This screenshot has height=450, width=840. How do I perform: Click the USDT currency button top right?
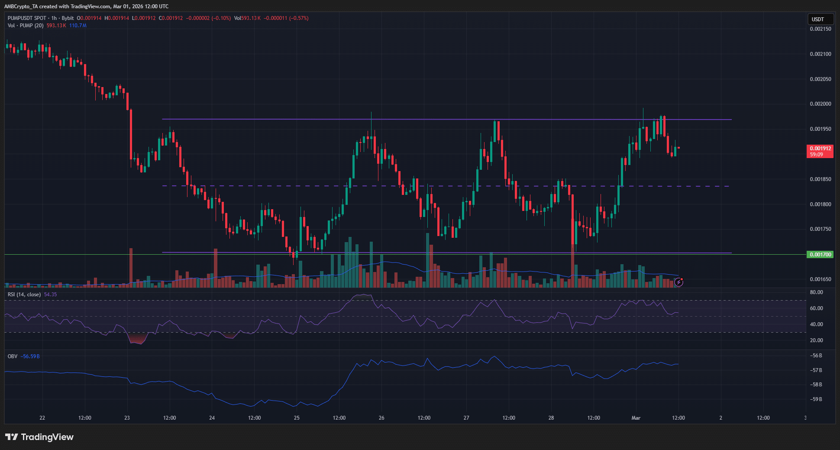821,19
